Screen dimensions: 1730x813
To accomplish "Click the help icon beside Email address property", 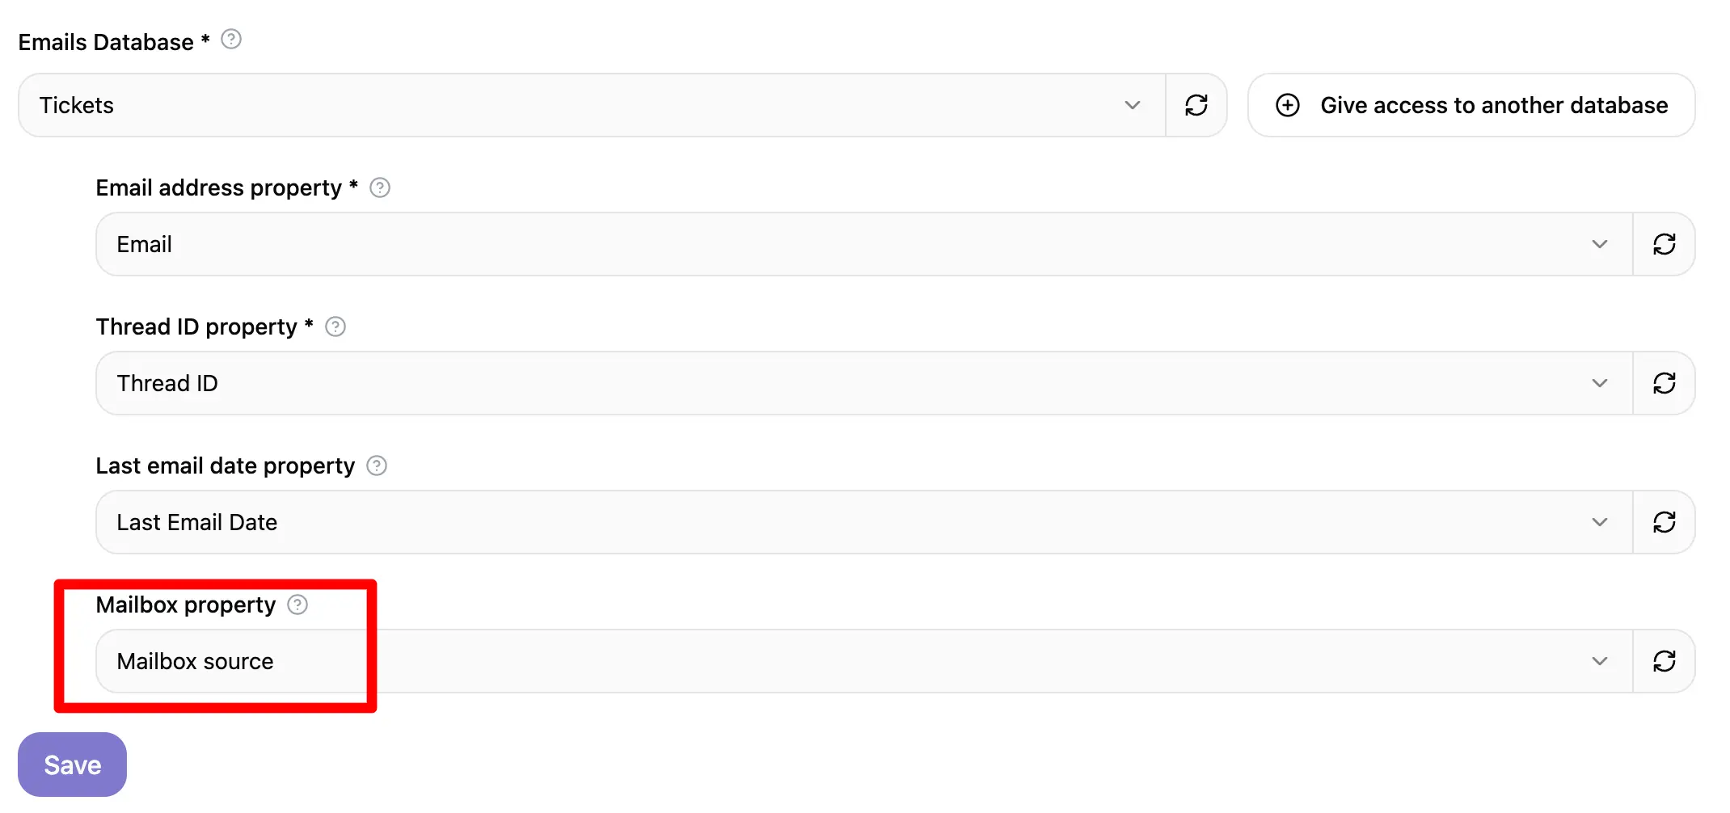I will coord(380,187).
